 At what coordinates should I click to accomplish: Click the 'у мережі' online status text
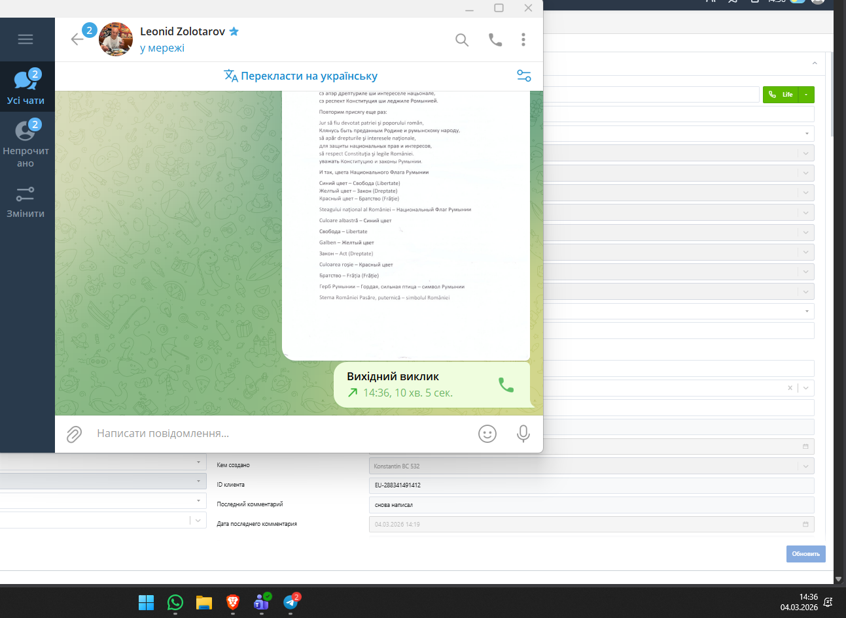[162, 48]
